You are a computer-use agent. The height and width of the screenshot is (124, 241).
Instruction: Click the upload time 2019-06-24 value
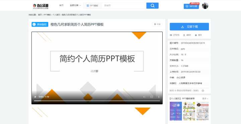tap(190, 72)
